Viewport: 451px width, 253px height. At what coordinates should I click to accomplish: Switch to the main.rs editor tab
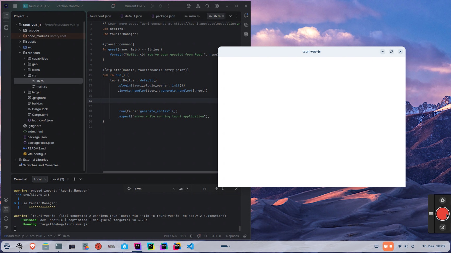(194, 16)
